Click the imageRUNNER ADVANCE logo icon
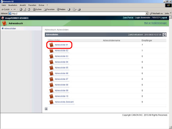The height and width of the screenshot is (129, 172). [x=3, y=18]
